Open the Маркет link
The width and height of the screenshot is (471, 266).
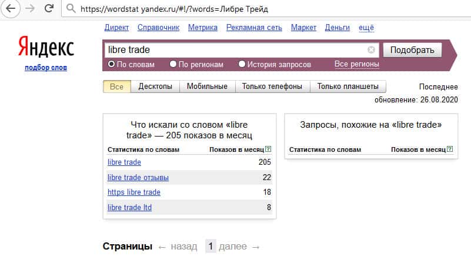point(303,28)
